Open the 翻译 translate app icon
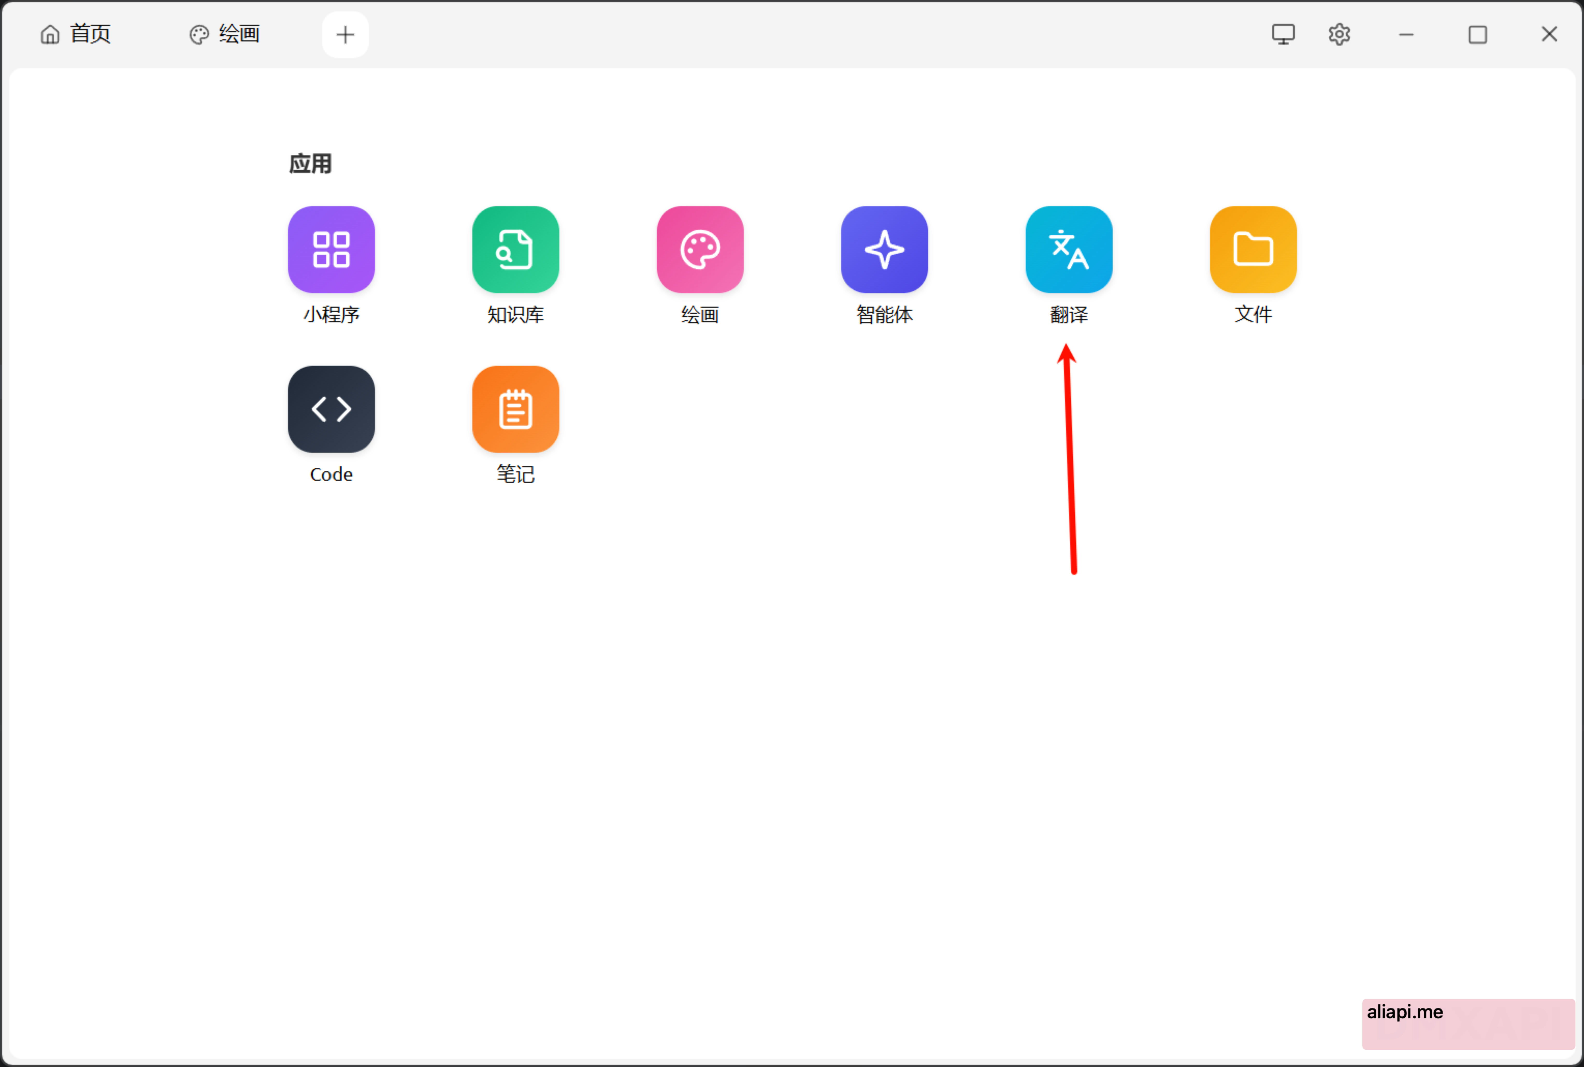The image size is (1584, 1067). (1069, 250)
